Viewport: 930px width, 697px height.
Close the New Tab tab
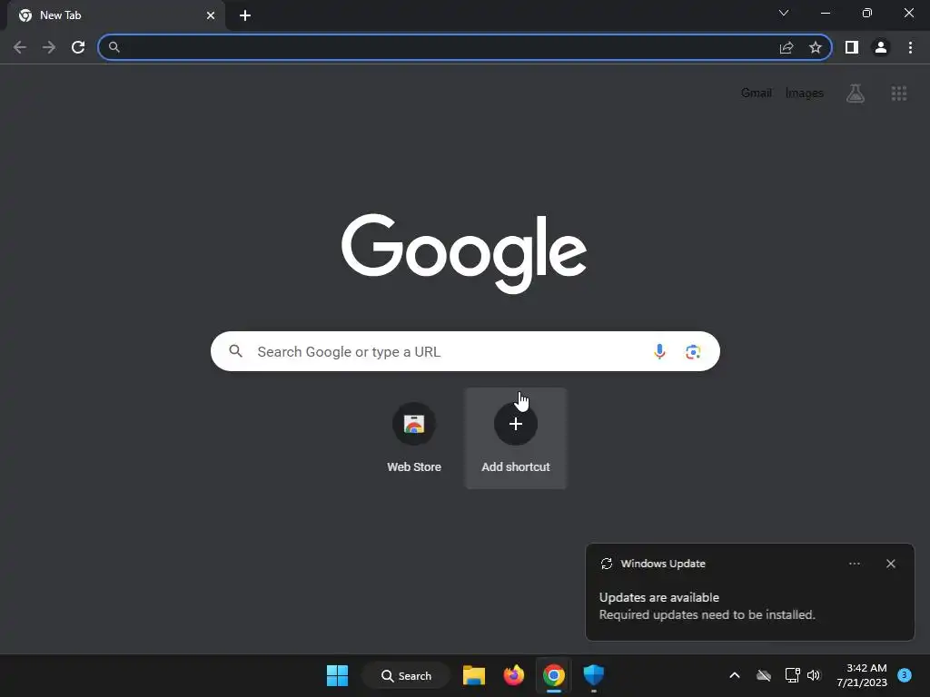tap(211, 15)
